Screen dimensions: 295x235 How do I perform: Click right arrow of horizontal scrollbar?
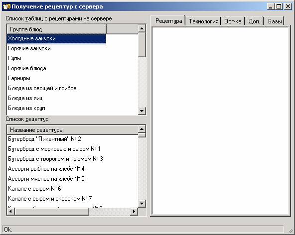click(x=134, y=212)
